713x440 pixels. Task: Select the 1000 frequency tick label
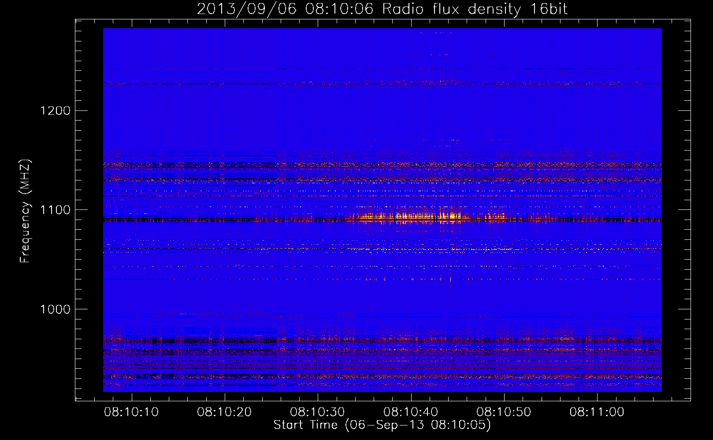pos(55,309)
